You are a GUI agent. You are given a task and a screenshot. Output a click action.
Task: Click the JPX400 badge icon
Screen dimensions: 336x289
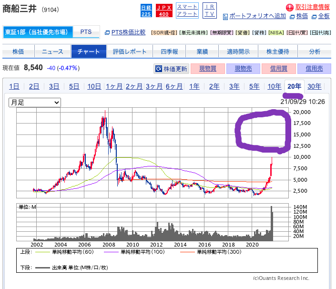164,10
